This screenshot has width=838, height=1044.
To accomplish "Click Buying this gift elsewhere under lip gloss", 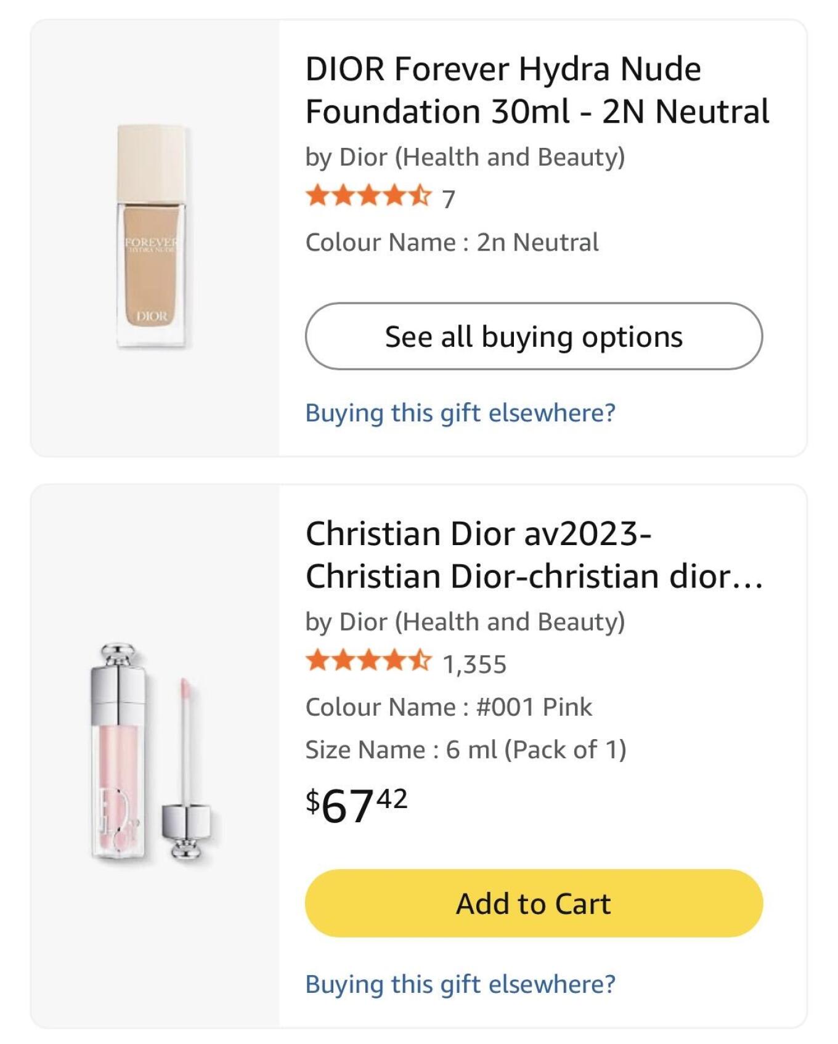I will tap(460, 984).
